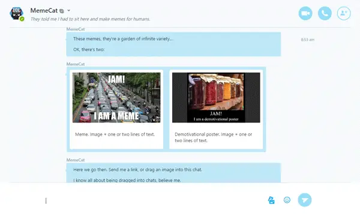Click the MemeCat mood message text

90,19
